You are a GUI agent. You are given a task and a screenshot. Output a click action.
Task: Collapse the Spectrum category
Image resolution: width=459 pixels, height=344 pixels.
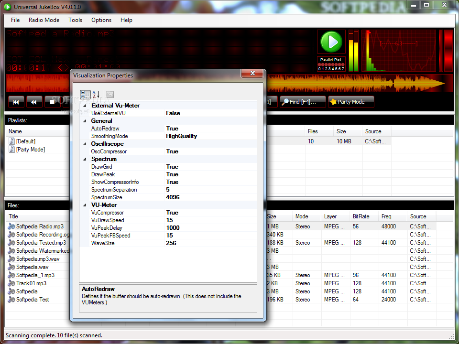tap(85, 159)
